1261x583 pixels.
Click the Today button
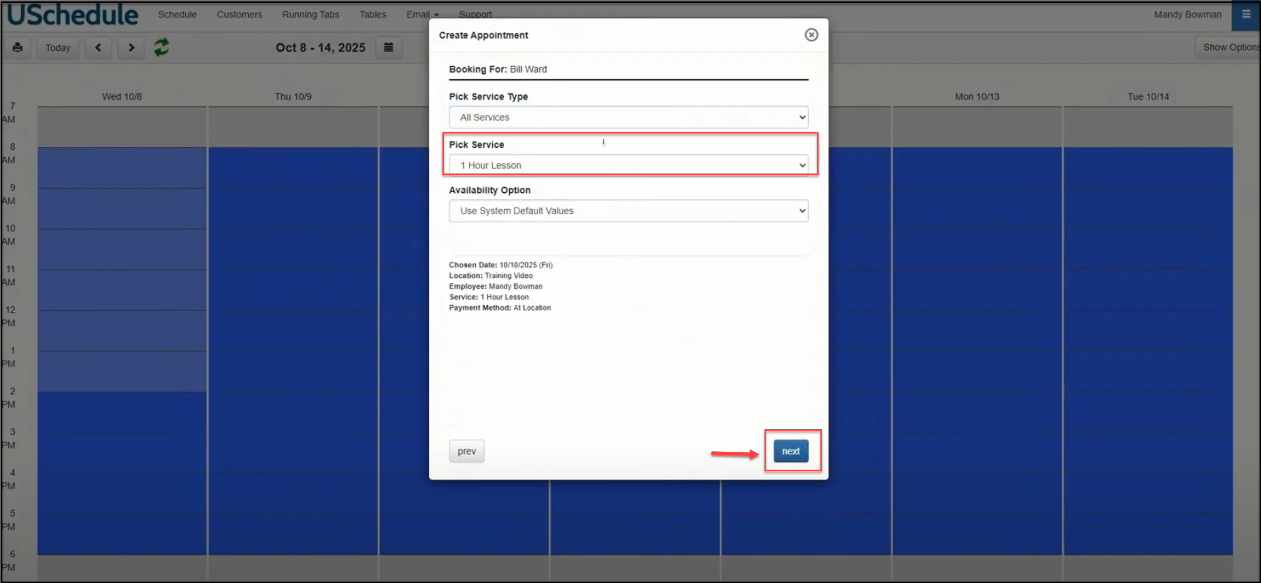[58, 47]
